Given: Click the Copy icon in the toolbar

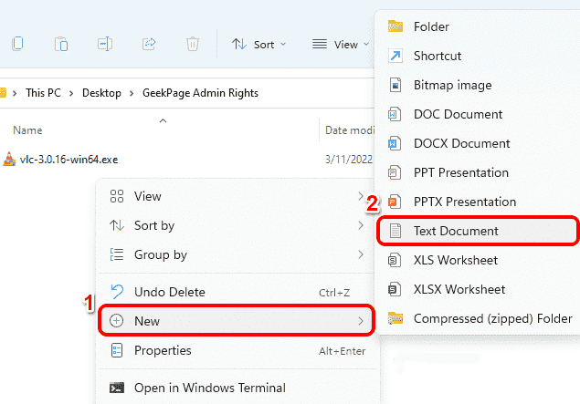Looking at the screenshot, I should pyautogui.click(x=18, y=44).
